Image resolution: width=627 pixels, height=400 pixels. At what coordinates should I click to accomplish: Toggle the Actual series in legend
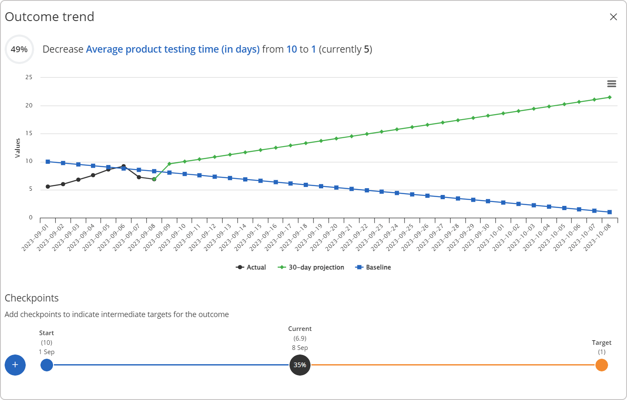pyautogui.click(x=251, y=267)
